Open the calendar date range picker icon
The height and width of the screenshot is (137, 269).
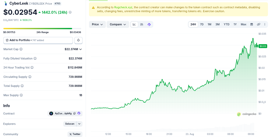click(x=252, y=25)
